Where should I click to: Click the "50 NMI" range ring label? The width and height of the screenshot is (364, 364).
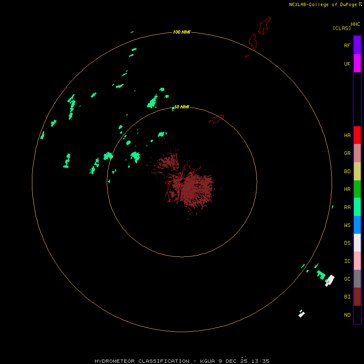pos(182,107)
